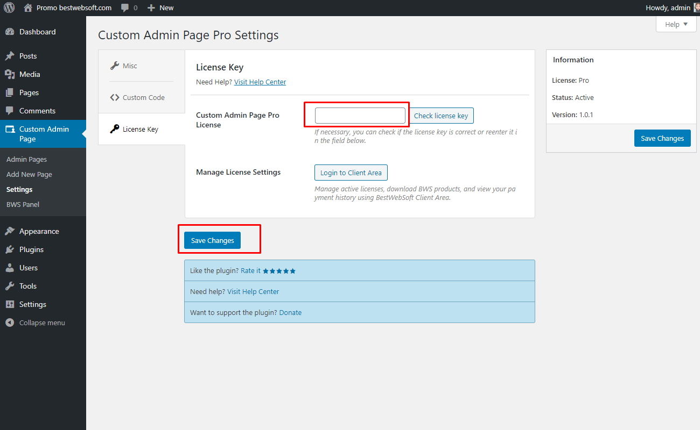The width and height of the screenshot is (700, 430).
Task: Click the key icon on License Key tab
Action: tap(115, 129)
